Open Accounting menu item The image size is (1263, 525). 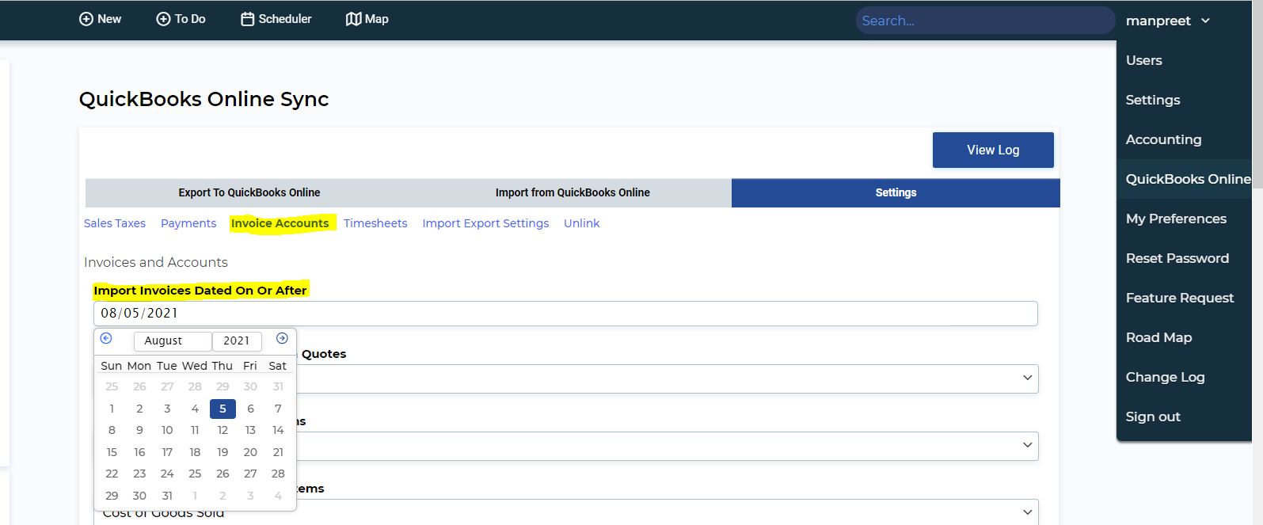(x=1163, y=139)
